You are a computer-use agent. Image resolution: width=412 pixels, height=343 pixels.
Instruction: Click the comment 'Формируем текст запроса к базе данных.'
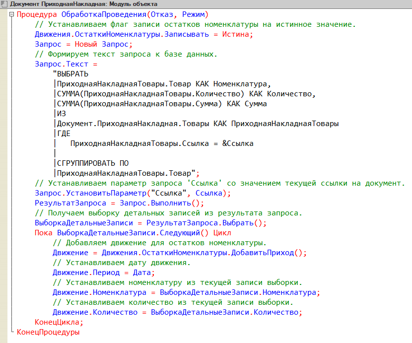coord(126,54)
